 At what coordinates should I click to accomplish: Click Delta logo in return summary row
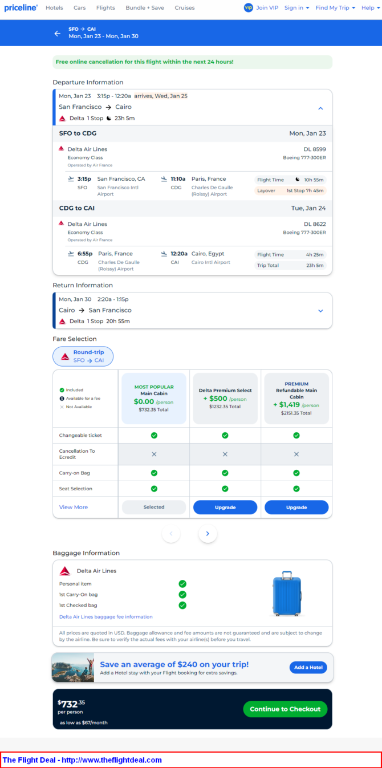63,322
